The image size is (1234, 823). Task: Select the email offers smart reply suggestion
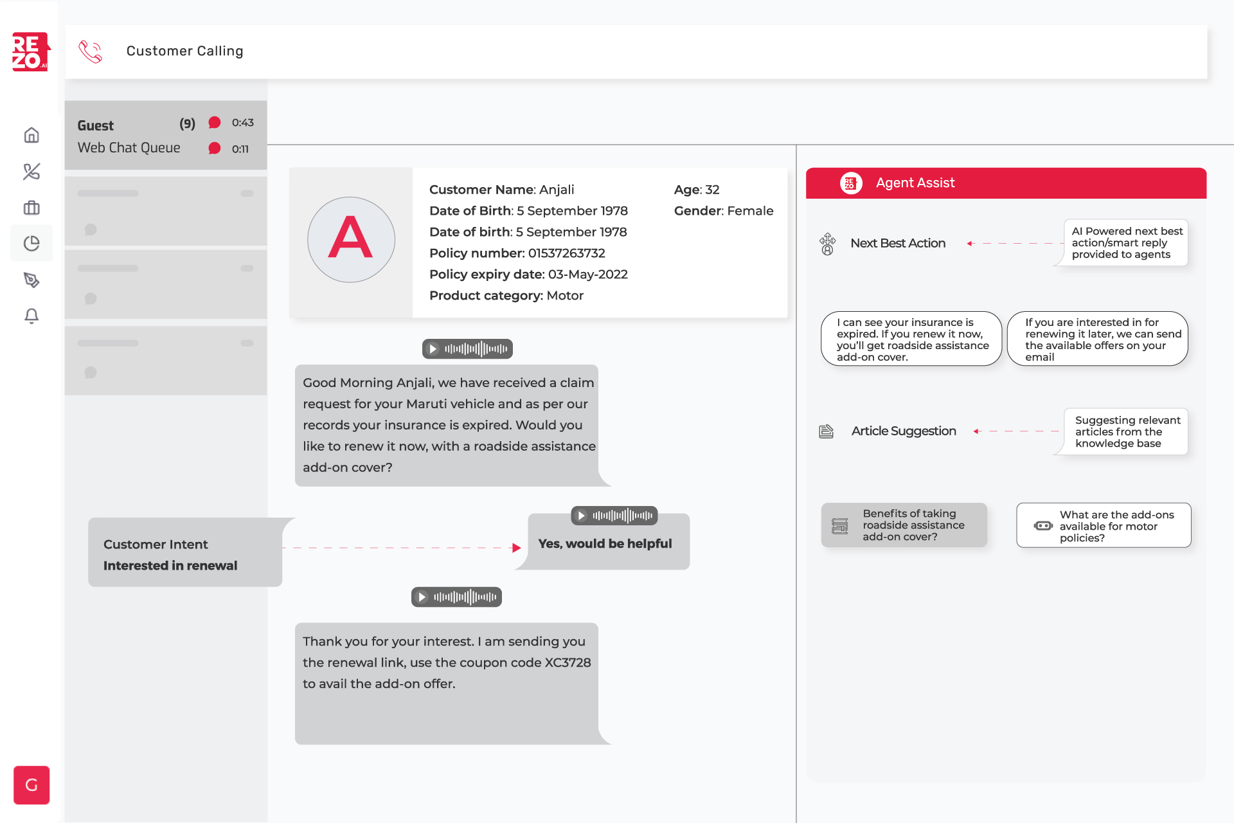[x=1097, y=339]
